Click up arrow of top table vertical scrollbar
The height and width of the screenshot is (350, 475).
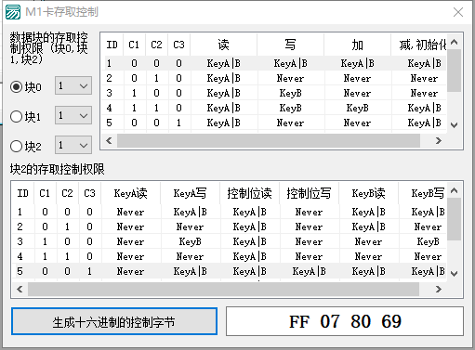point(455,42)
